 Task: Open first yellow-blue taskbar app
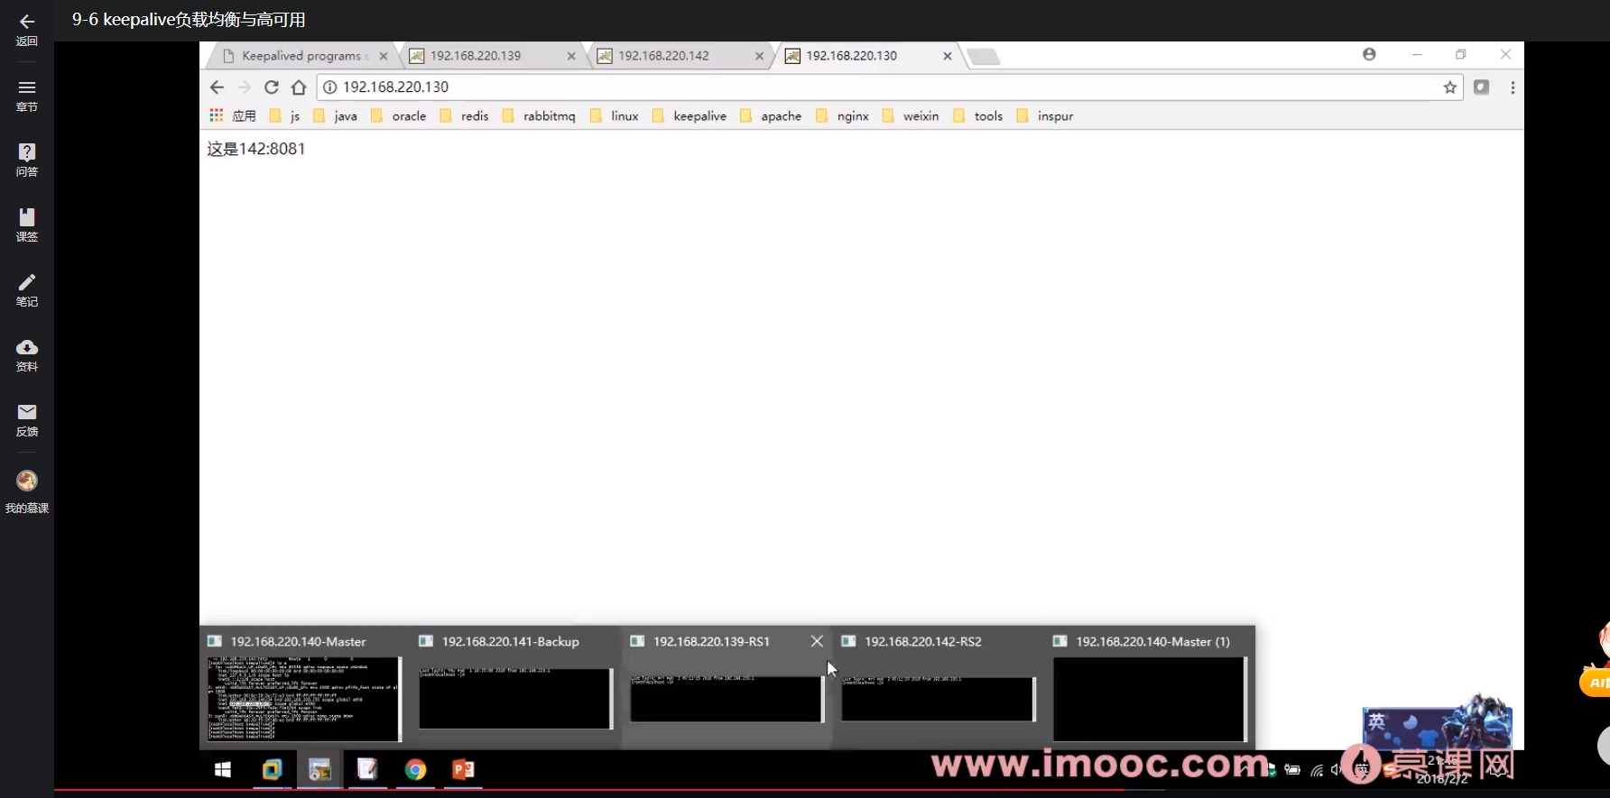click(272, 769)
